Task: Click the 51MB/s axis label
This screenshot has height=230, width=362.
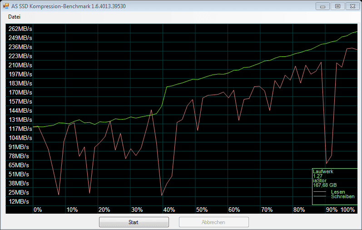Action: tap(19, 174)
